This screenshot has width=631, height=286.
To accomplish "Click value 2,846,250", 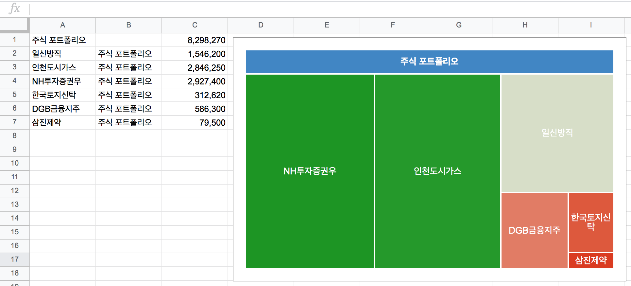I will point(195,67).
